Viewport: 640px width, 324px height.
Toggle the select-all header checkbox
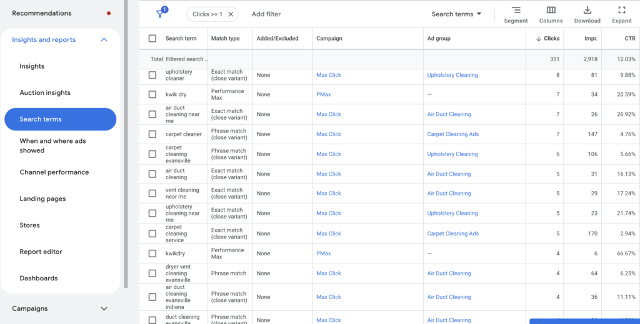click(x=152, y=39)
